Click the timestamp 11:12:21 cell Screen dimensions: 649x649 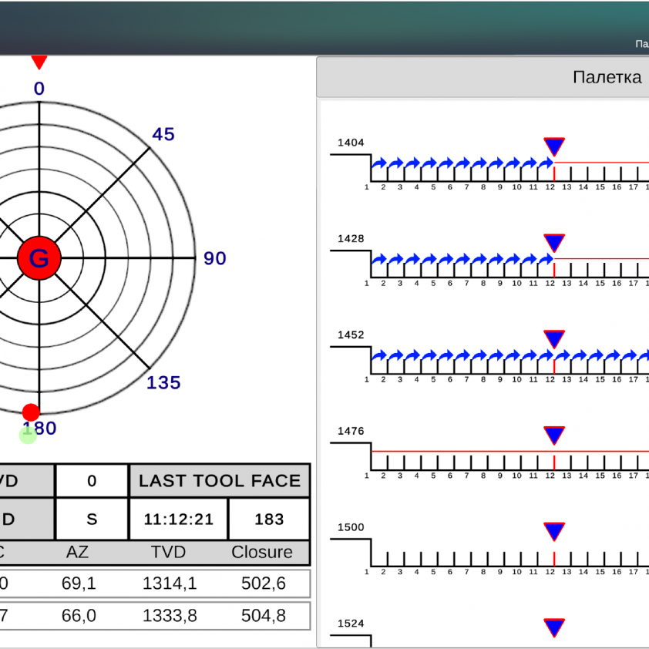pyautogui.click(x=179, y=520)
